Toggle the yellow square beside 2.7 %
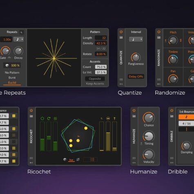Image resolution: width=194 pixels, height=194 pixels. (14, 116)
